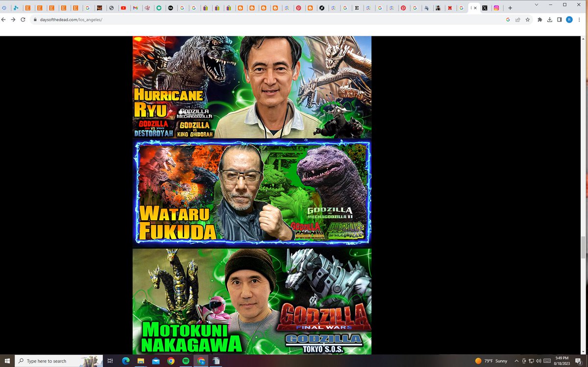Switch to the green circle favicon tab
The image size is (588, 367).
[x=159, y=8]
